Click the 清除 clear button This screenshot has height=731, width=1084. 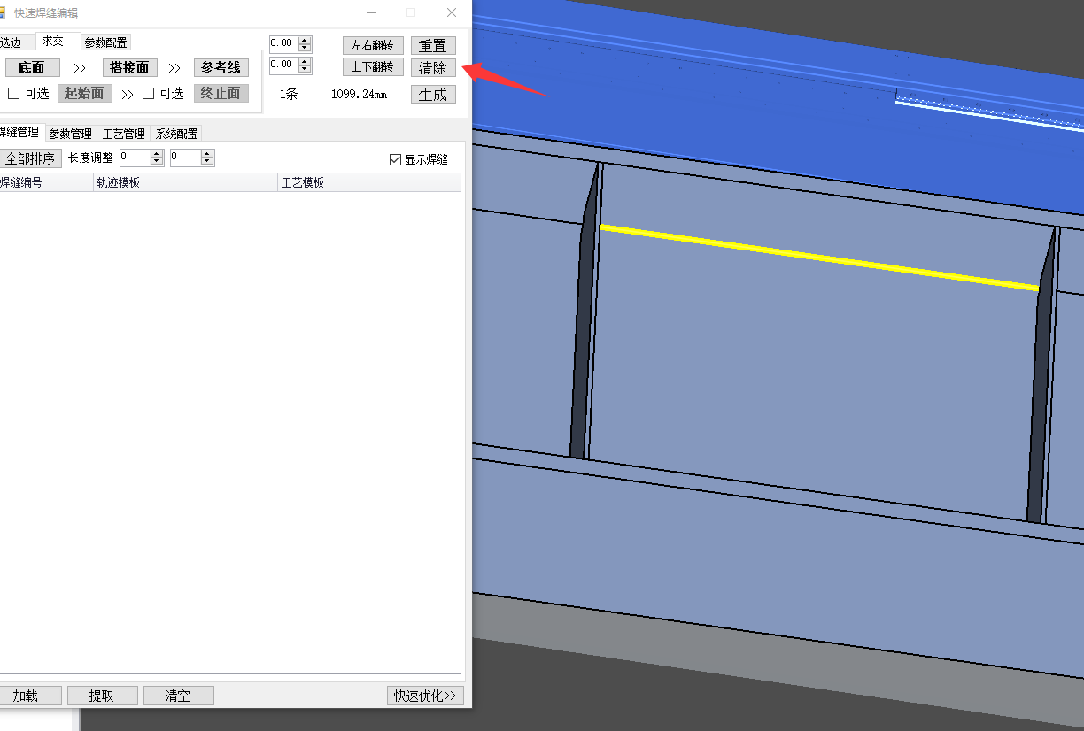click(x=433, y=67)
